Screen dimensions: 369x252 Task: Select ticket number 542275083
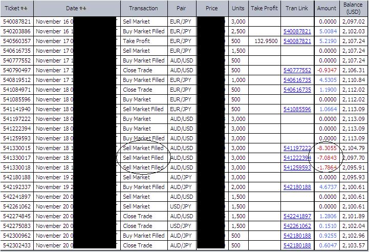[17, 226]
